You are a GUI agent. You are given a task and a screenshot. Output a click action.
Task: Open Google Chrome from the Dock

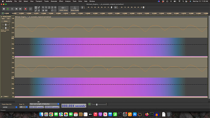click(x=51, y=114)
